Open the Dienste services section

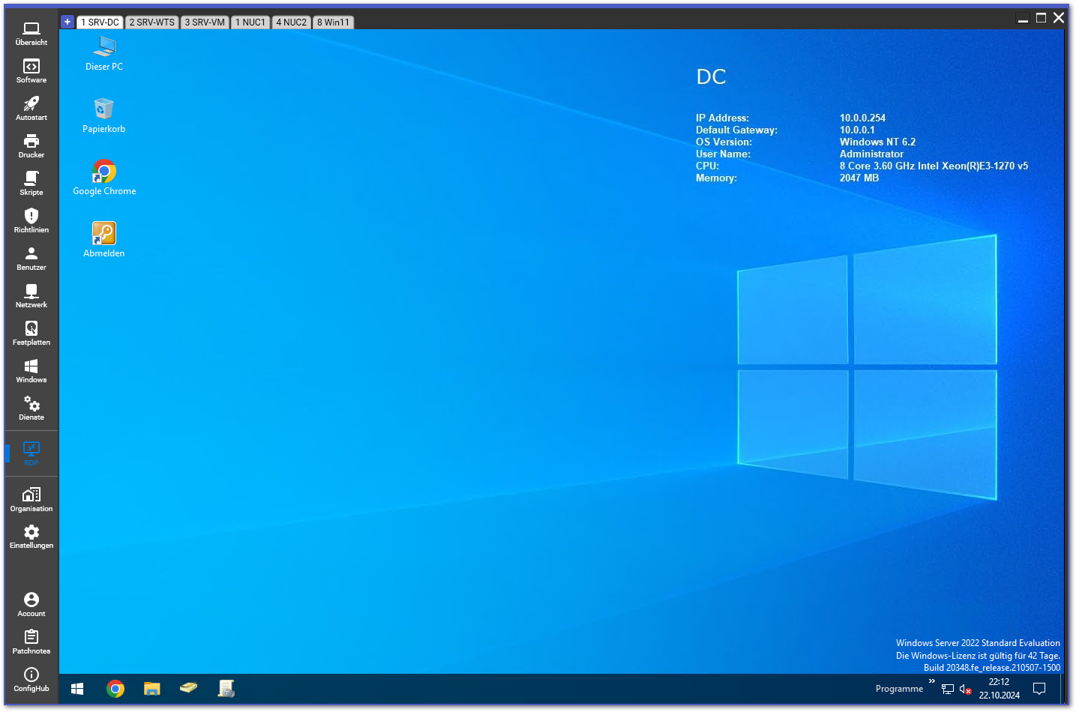(x=31, y=408)
